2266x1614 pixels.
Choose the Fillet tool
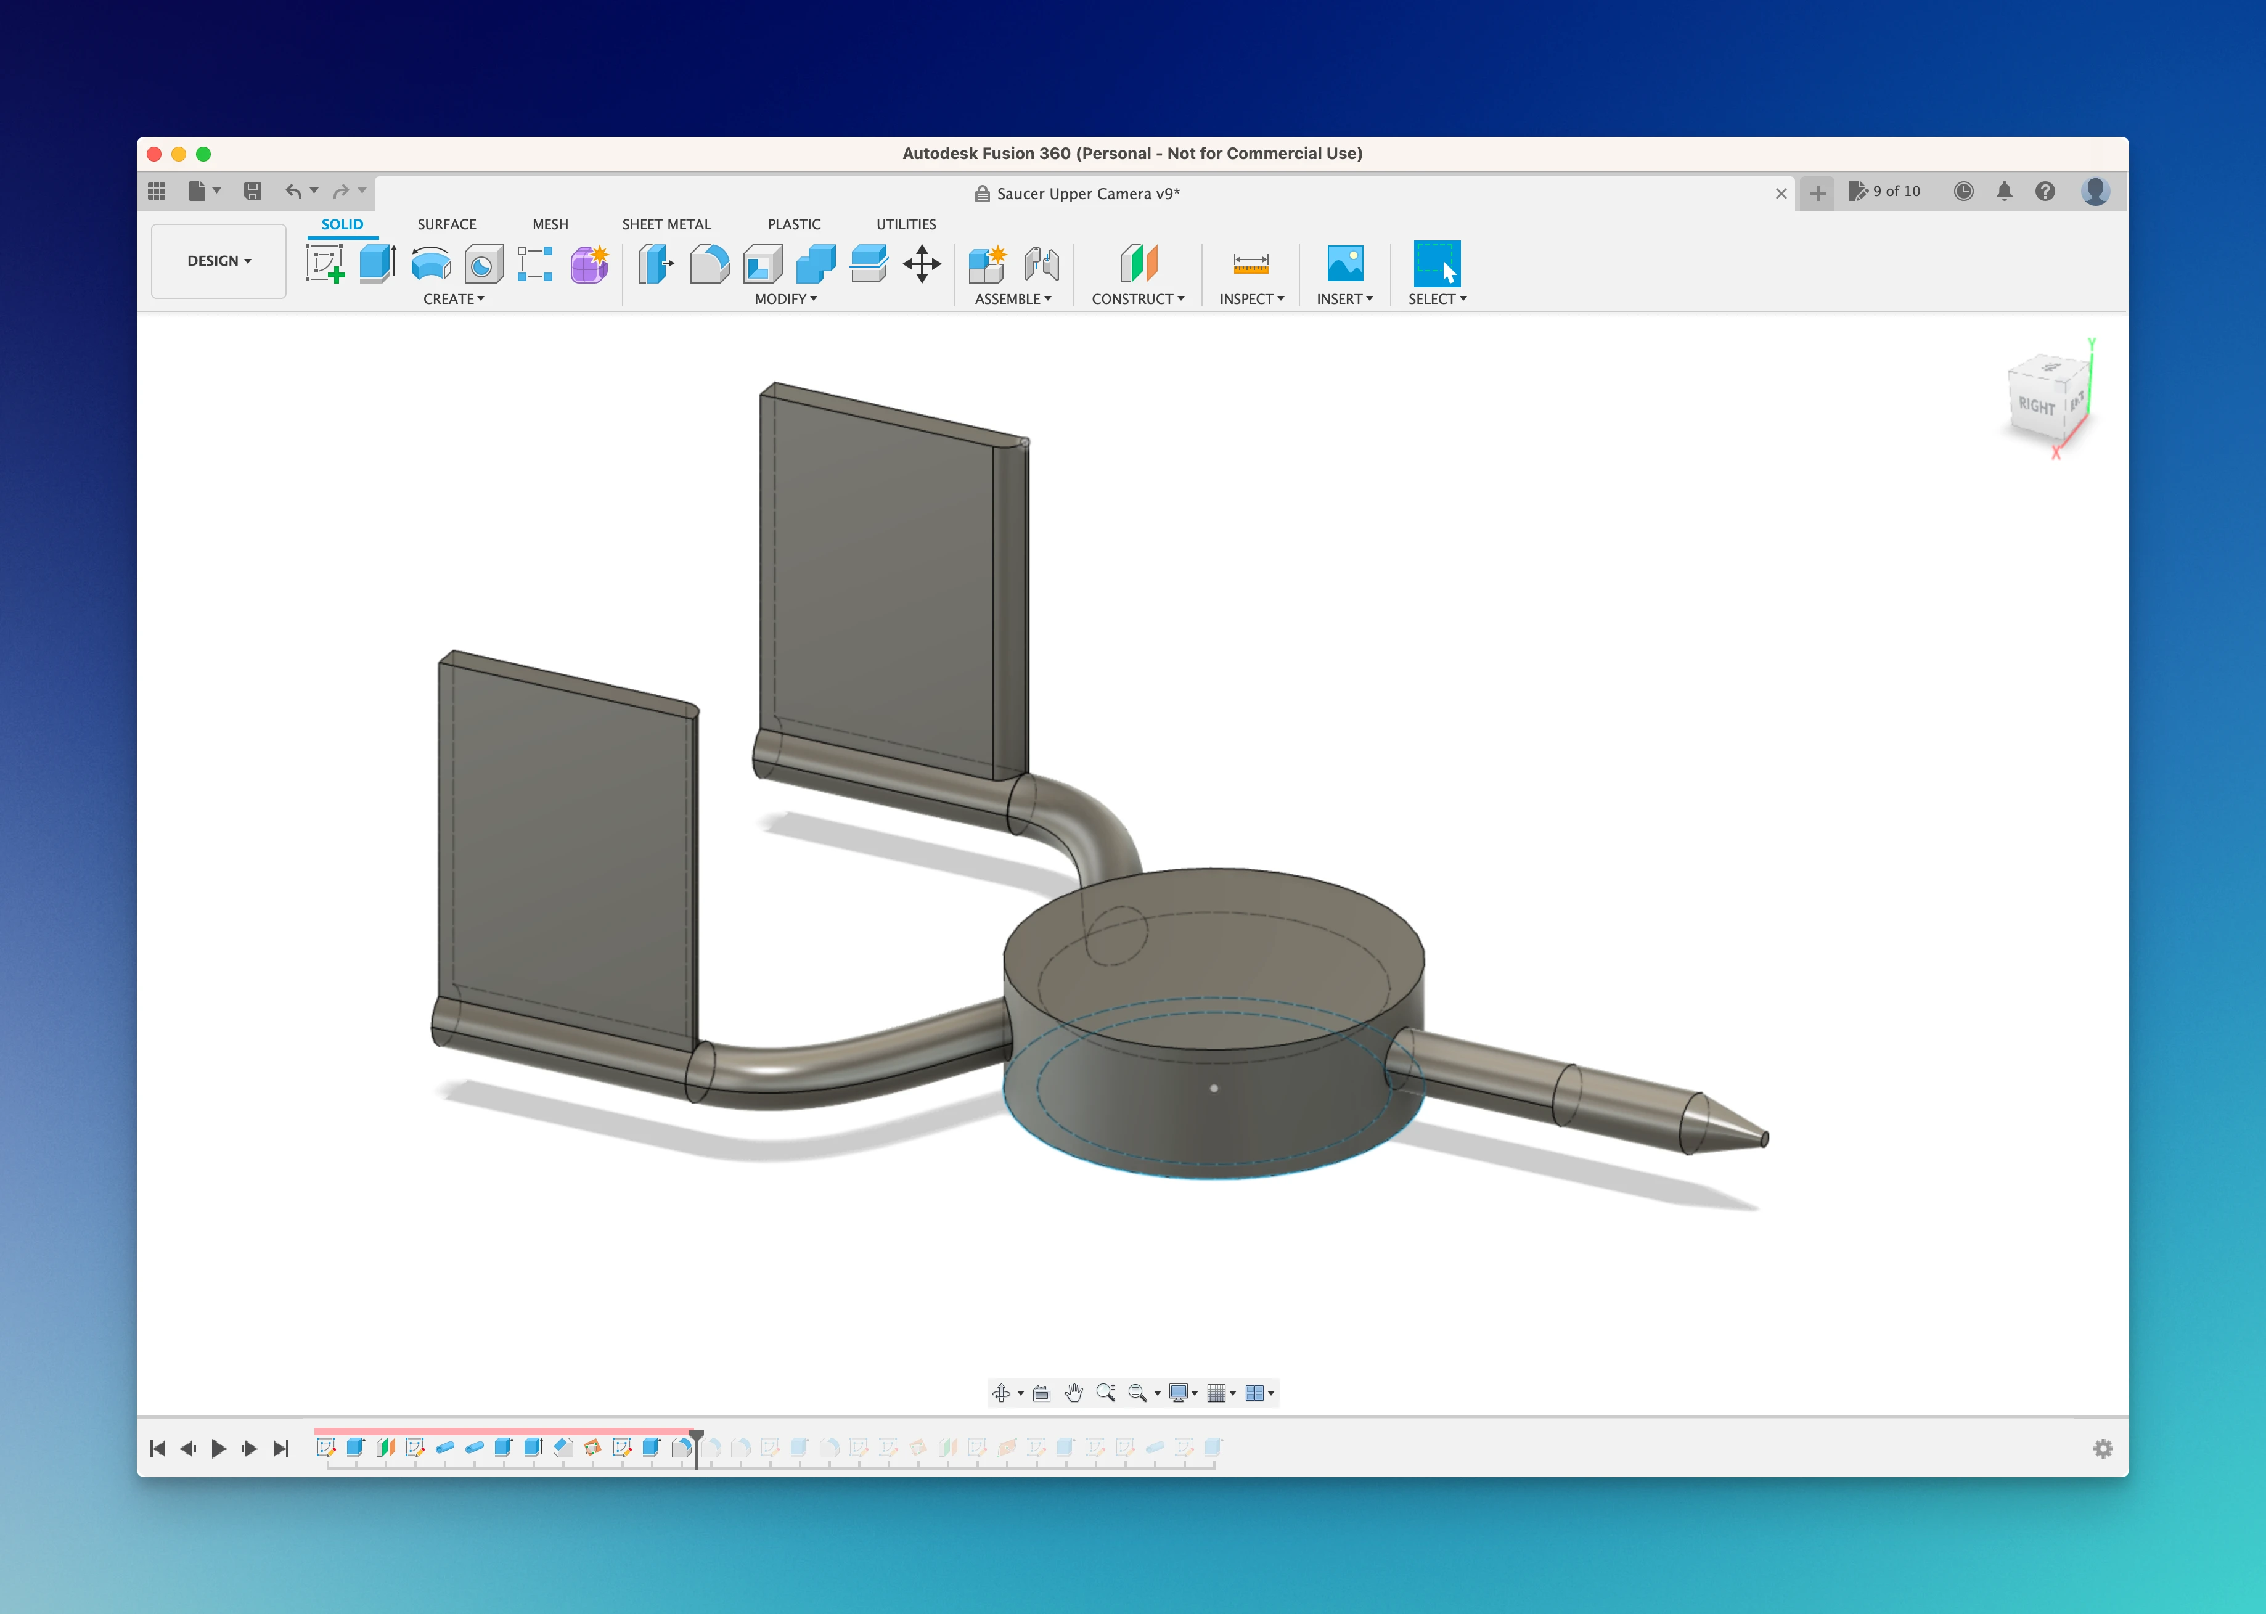[x=710, y=263]
